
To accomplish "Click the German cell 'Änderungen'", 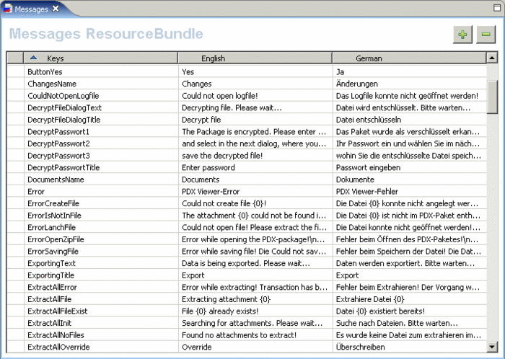I will coord(357,84).
